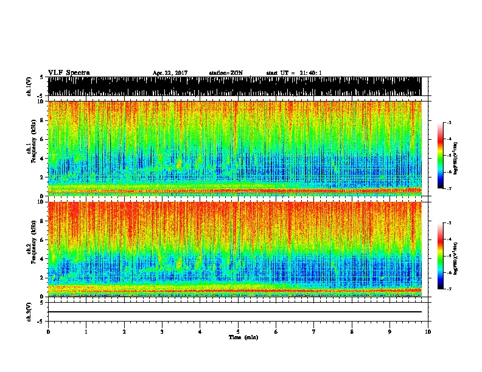Click the "start UT = 21:40: 1" text

294,73
